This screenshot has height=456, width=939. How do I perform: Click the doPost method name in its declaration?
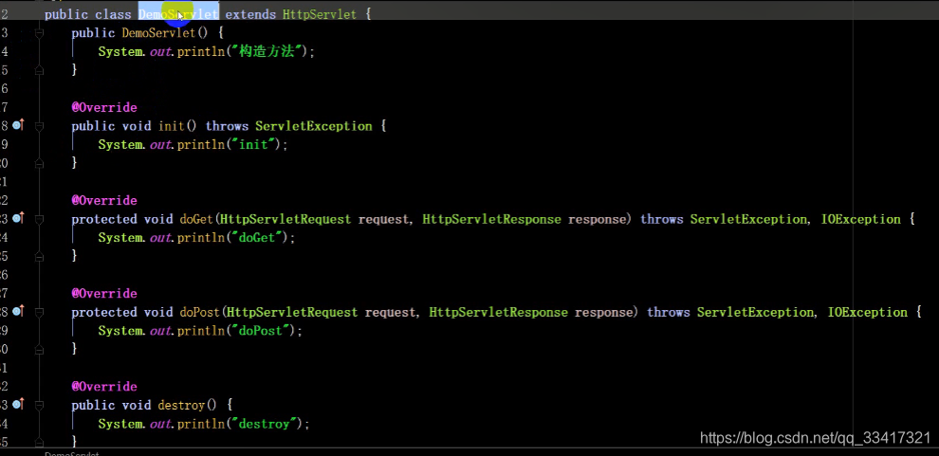[200, 312]
